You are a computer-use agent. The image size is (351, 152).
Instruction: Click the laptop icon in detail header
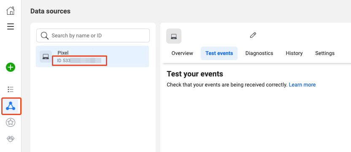point(174,36)
